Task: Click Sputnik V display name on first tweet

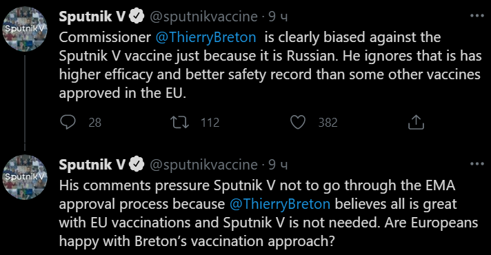Action: pos(92,17)
